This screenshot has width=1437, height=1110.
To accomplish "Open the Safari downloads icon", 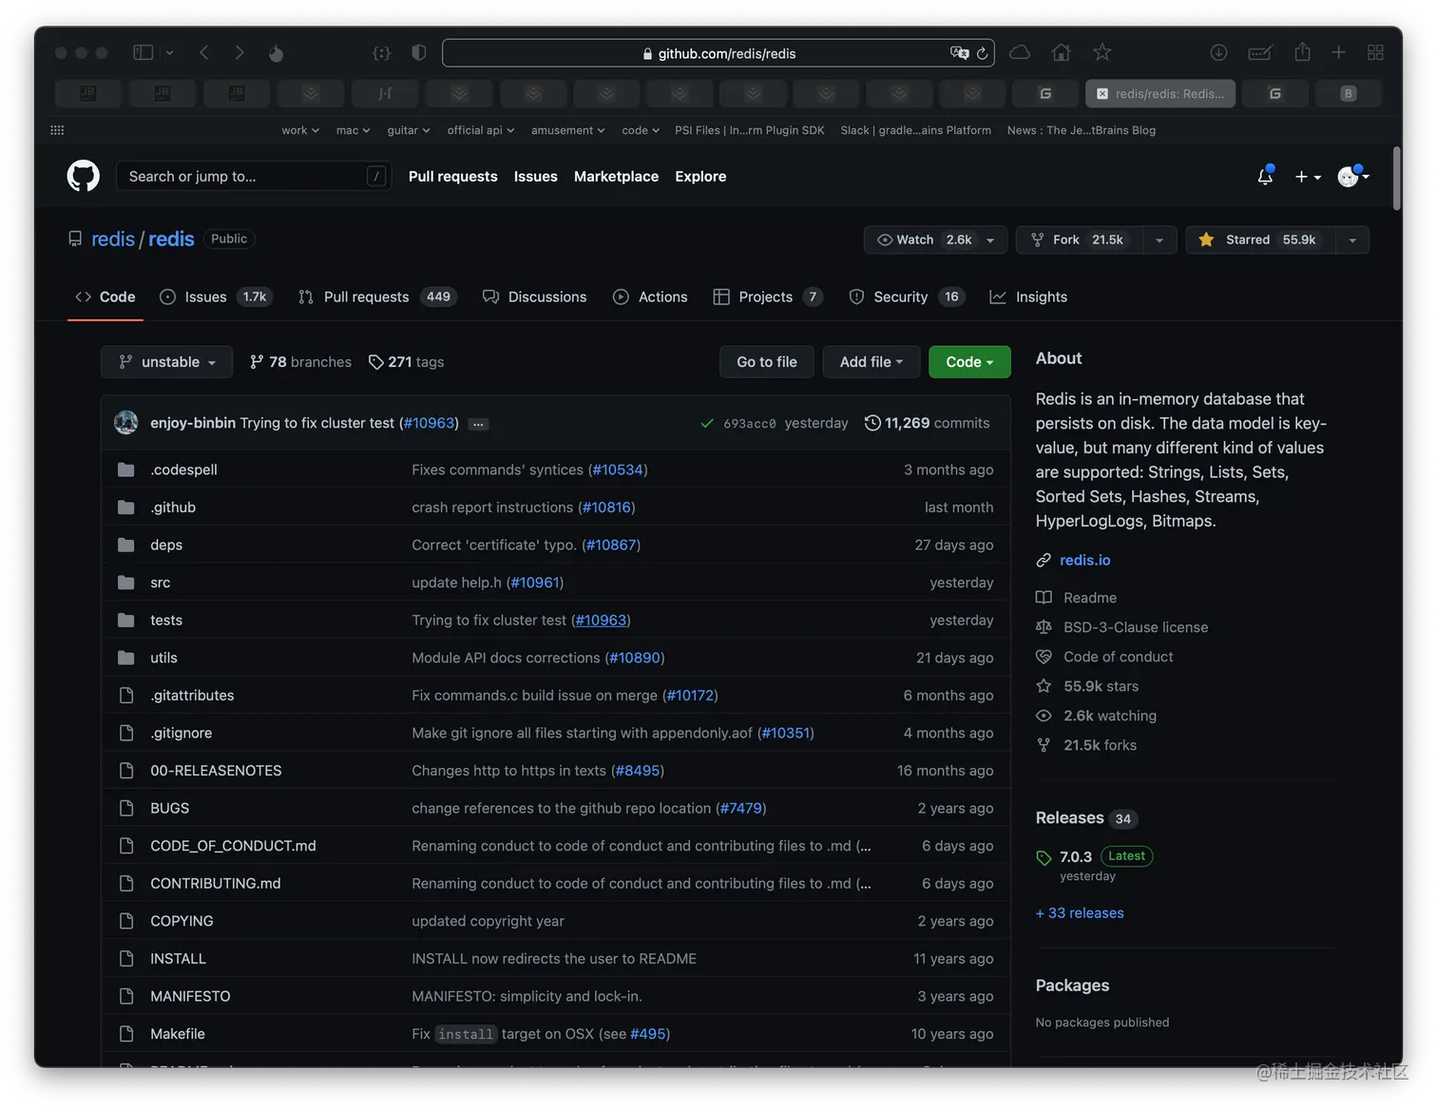I will pos(1218,52).
